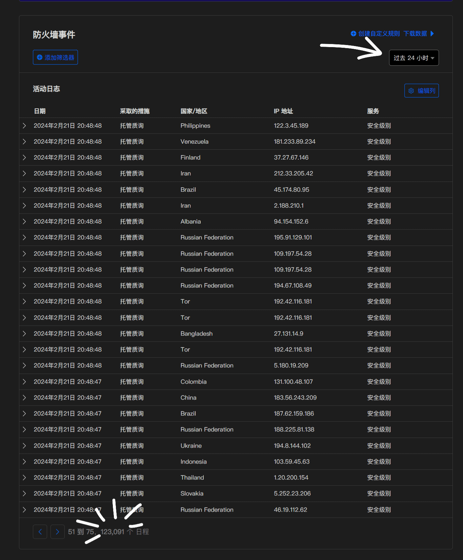Expand the China 183.56.243.209 row
Image resolution: width=463 pixels, height=560 pixels.
[24, 398]
